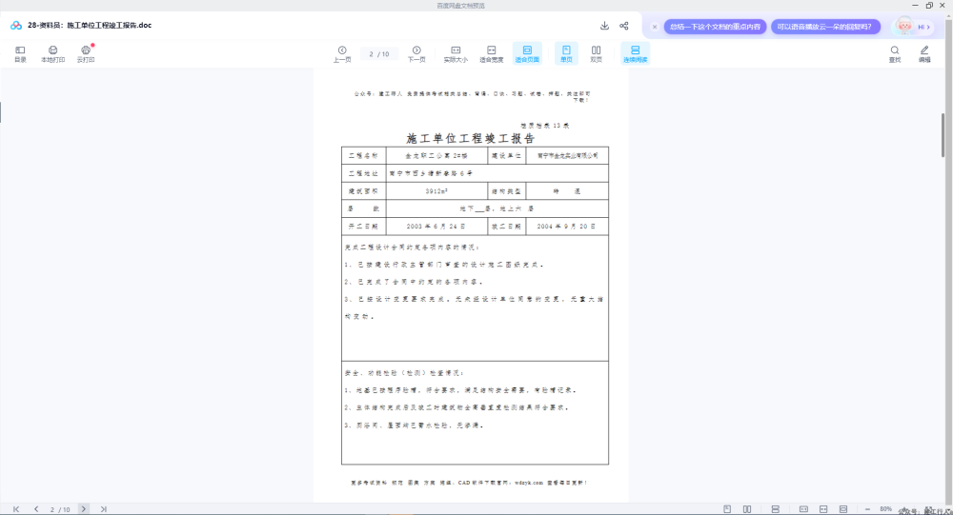Select continuous scroll icon in status bar
Viewport: 953px width, 515px height.
775,509
